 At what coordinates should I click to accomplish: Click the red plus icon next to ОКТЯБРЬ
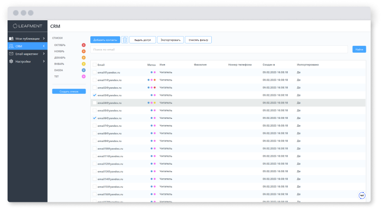coord(84,45)
